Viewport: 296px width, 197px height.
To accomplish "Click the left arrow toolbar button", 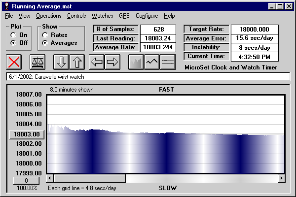I will click(97, 62).
